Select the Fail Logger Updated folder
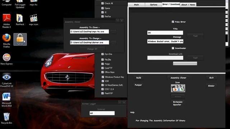Screen dimensions: 230x129 click(x=20, y=4)
